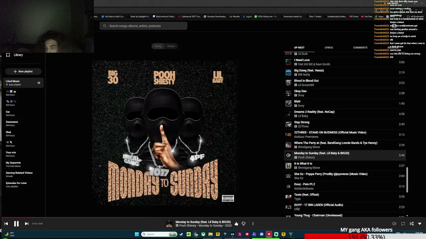Image resolution: width=426 pixels, height=239 pixels.
Task: Toggle repeat mode in player bar
Action: click(403, 224)
